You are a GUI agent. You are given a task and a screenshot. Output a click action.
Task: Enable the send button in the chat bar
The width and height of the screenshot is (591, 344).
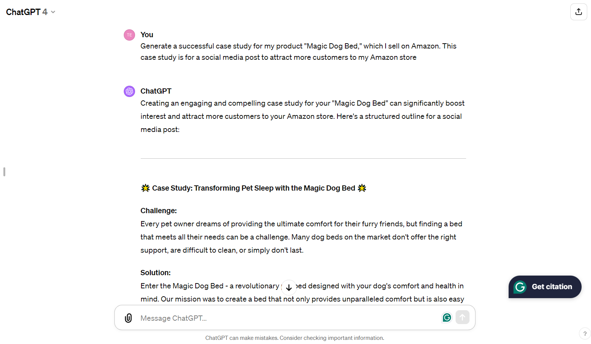coord(462,317)
